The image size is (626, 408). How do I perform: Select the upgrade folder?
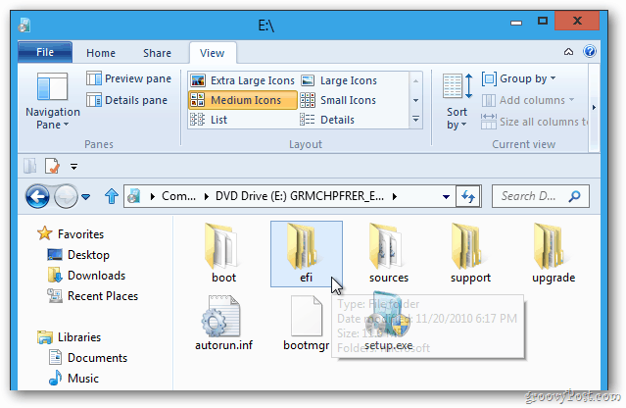pos(554,254)
